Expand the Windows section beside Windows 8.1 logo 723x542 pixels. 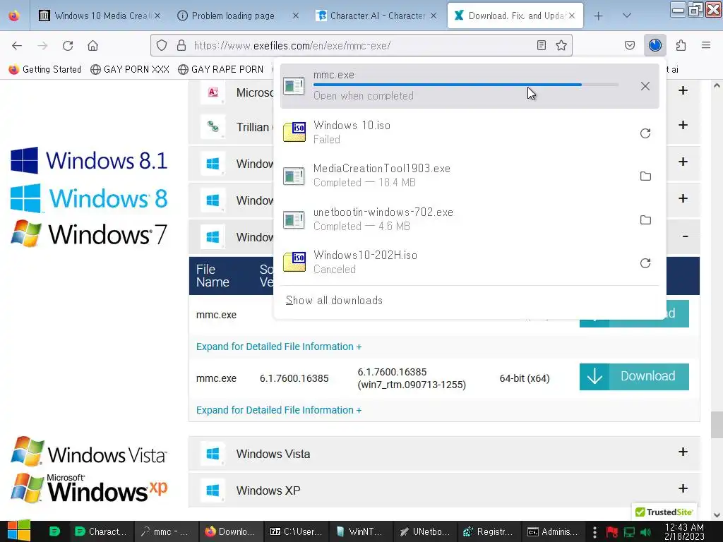[x=683, y=162]
